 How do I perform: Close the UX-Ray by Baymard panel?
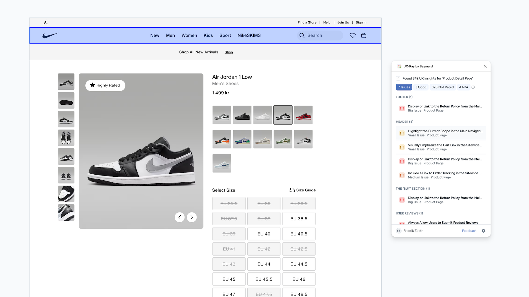pos(485,66)
